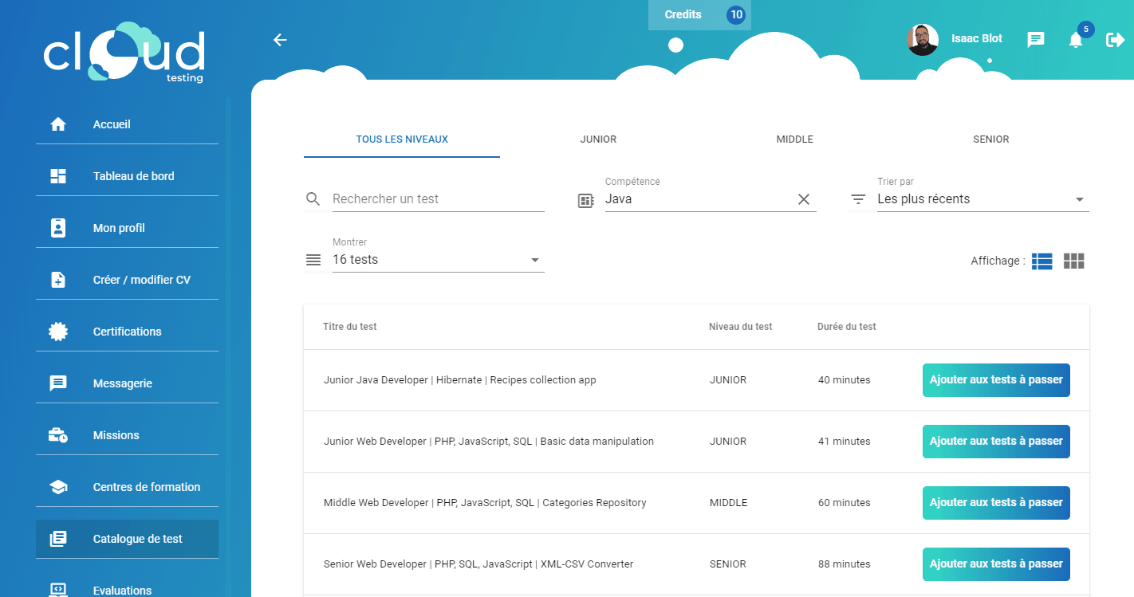Click the Tableau de bord dashboard icon
This screenshot has width=1134, height=597.
coord(58,176)
